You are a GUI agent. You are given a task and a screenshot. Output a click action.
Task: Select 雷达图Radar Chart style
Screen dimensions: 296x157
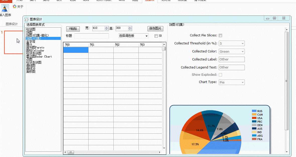coord(39,56)
